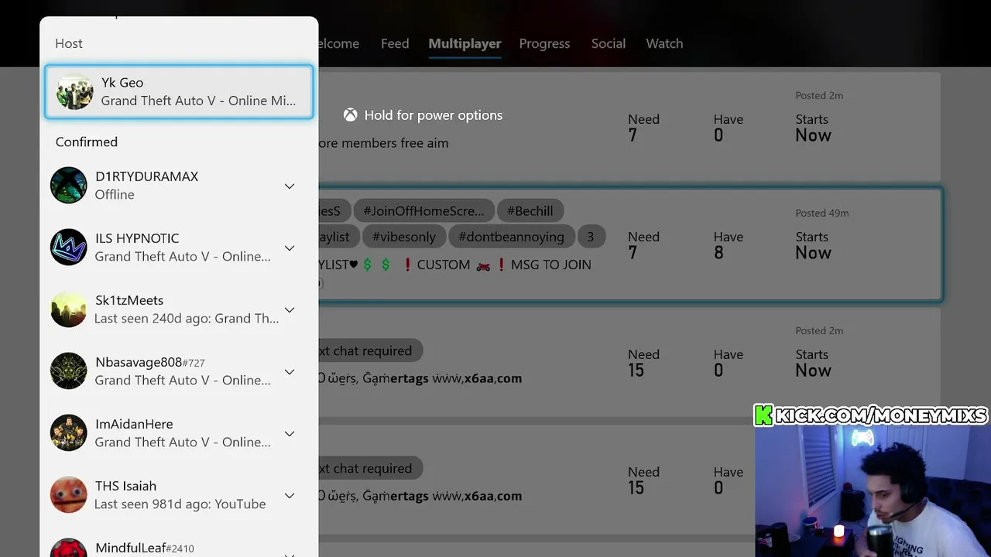Open the Progress tab

544,43
